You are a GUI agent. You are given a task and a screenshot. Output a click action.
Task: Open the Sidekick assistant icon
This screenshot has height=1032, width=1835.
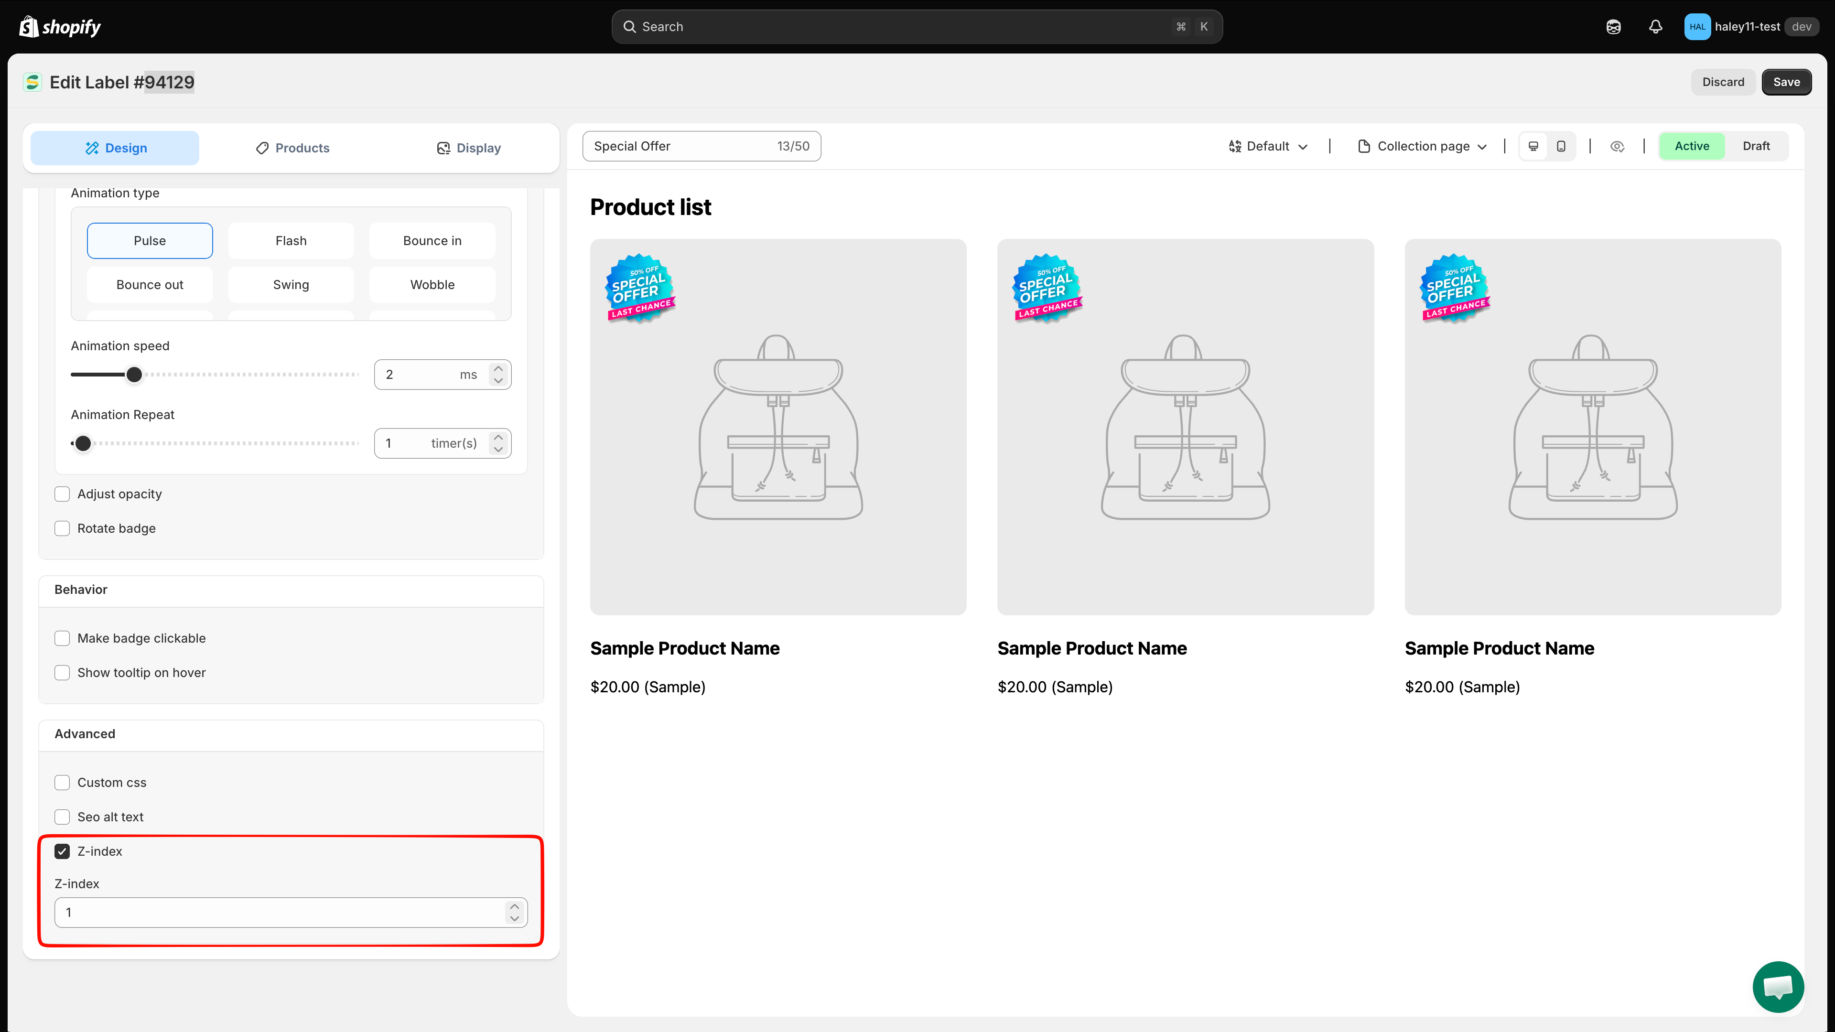[1613, 26]
